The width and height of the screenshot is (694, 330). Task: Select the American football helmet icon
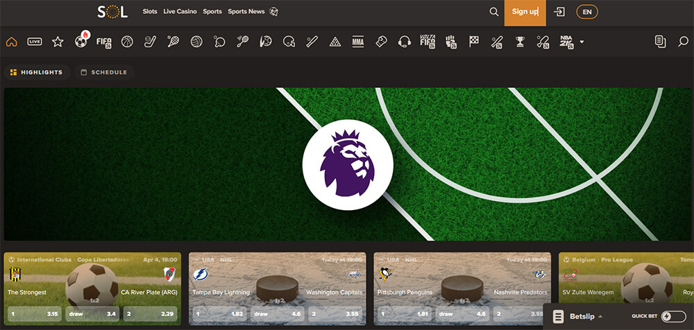[289, 42]
